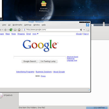Click the 'more' link
The width and height of the screenshot is (109, 109).
34,34
